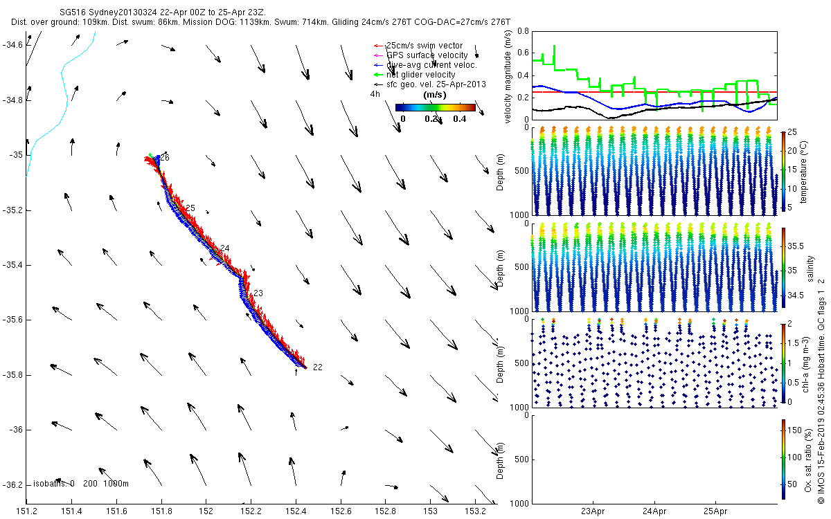
Task: Click the 'velocity magnitude (m/s)' axis label
Action: click(x=509, y=78)
